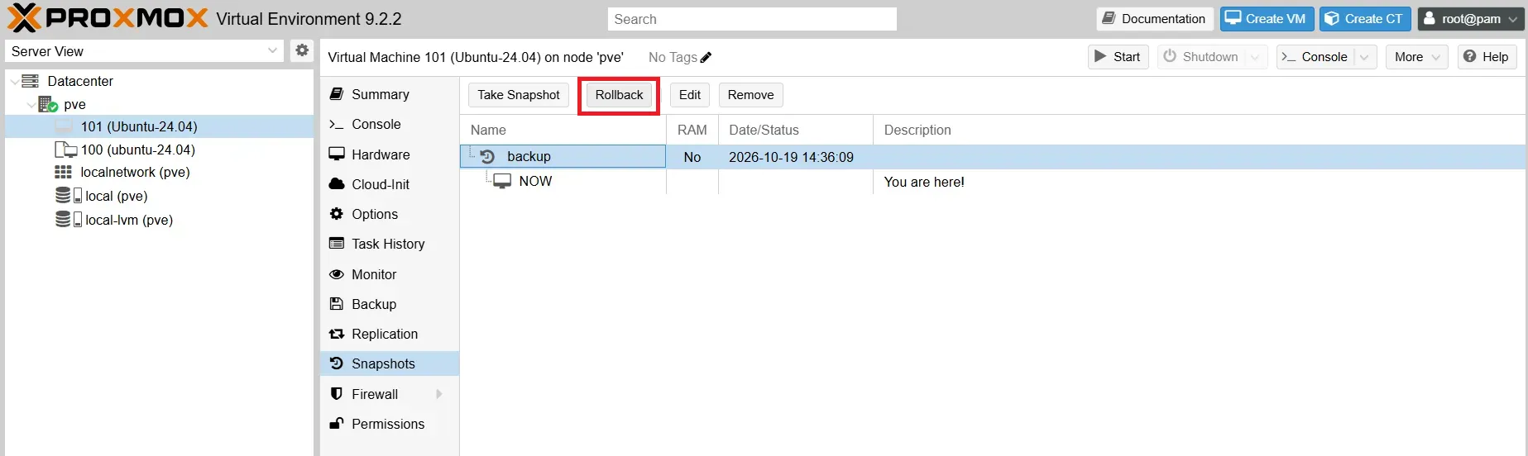Sort by the Date/Status column header
This screenshot has height=456, width=1528.
[796, 130]
